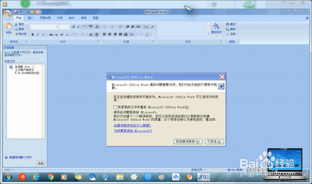This screenshot has width=312, height=184.
Task: Open the Numbering list dropdown
Action: [116, 27]
